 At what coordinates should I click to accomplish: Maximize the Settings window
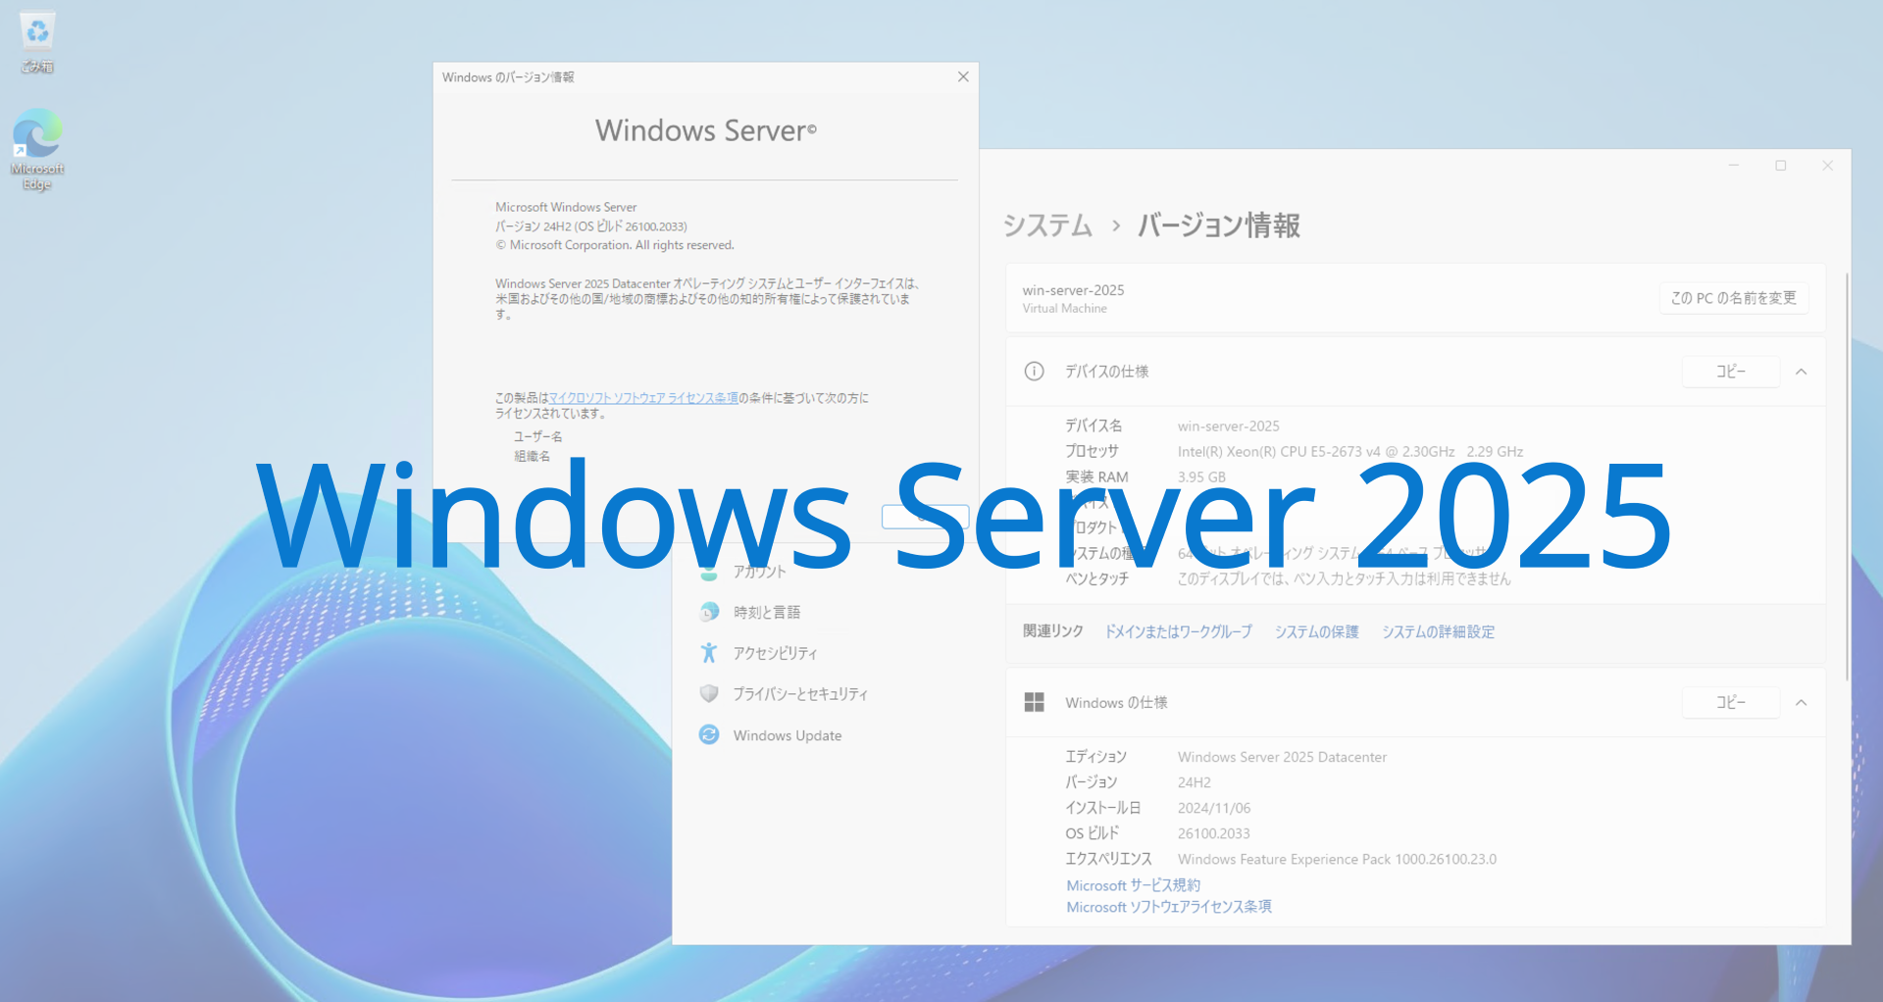(1781, 166)
